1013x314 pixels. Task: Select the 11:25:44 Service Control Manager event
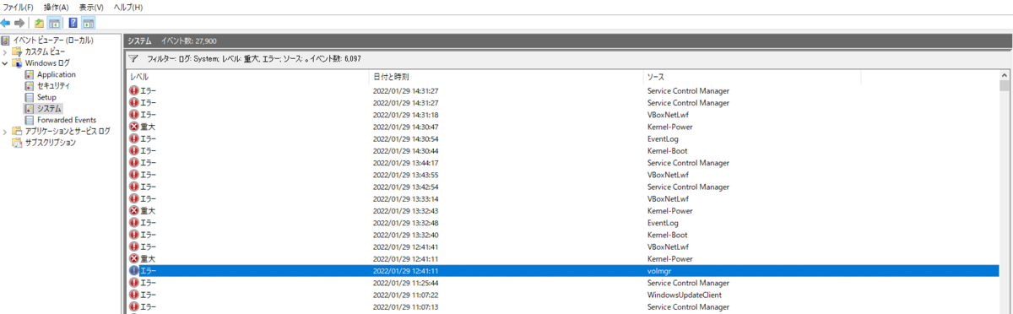(563, 283)
